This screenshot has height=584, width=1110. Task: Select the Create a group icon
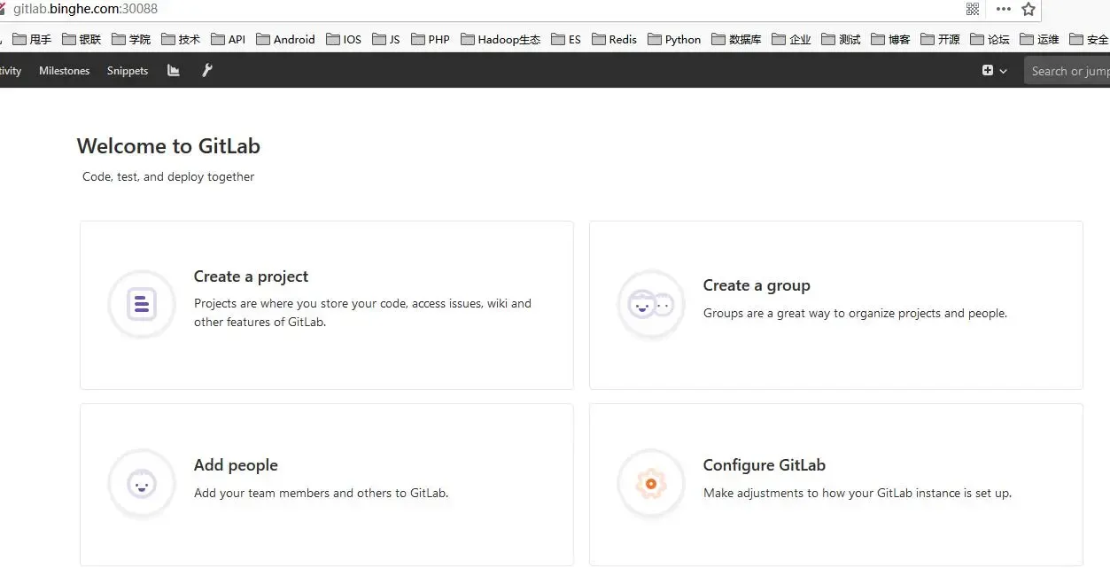(x=651, y=304)
